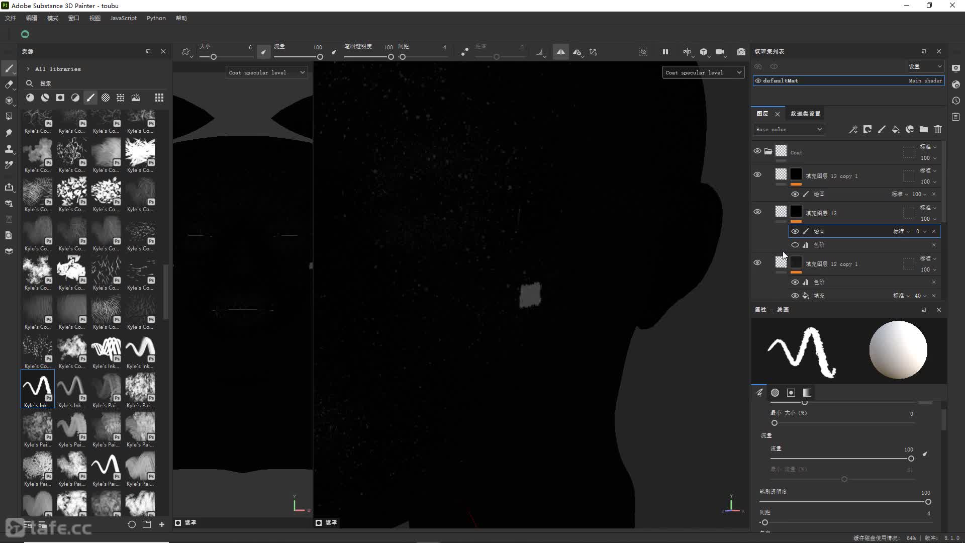Select the Smudge tool
This screenshot has width=965, height=543.
tap(9, 133)
